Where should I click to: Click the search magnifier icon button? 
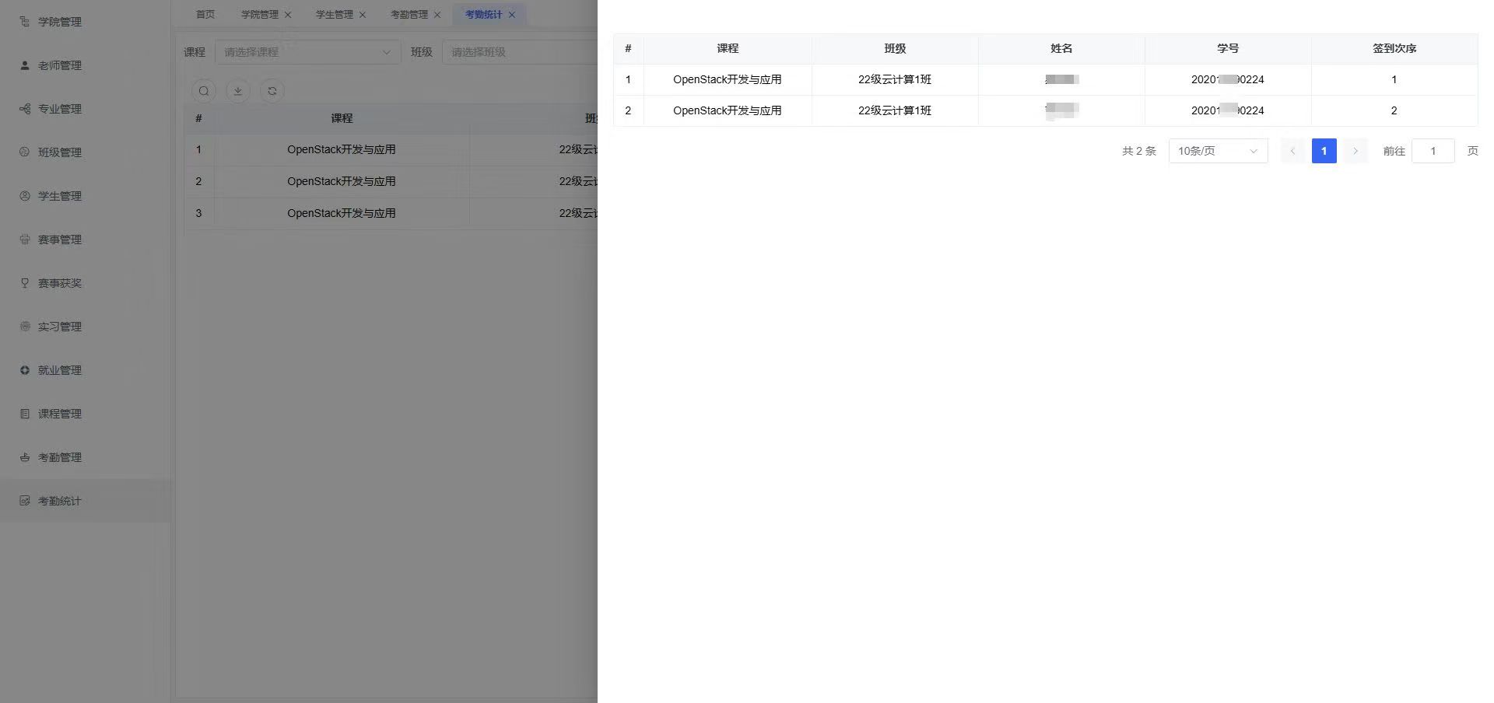click(x=204, y=91)
